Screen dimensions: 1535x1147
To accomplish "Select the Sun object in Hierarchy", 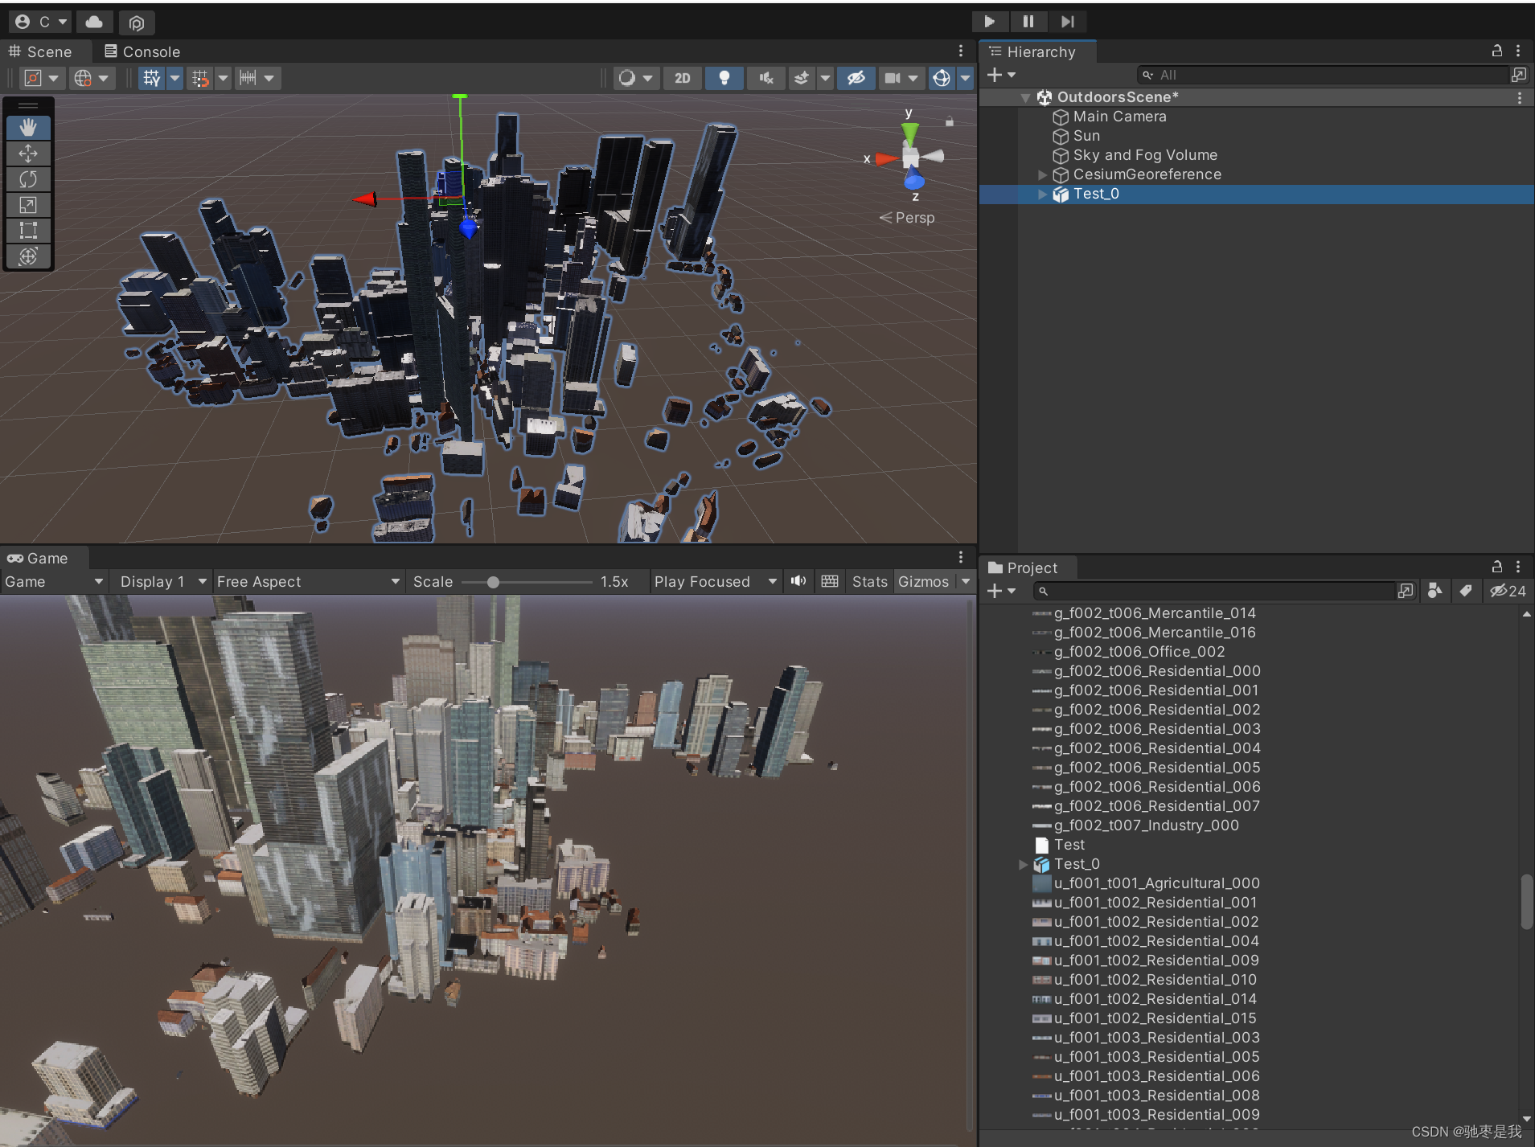I will (x=1086, y=135).
